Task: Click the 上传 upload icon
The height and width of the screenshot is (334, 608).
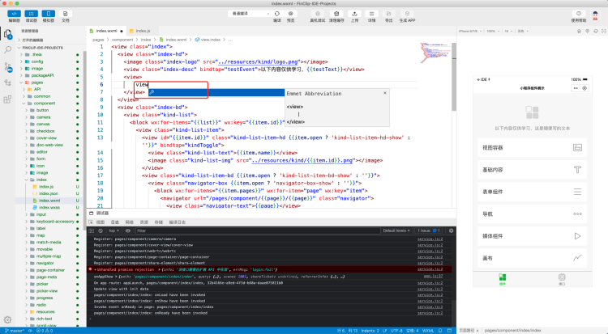Action: point(355,14)
